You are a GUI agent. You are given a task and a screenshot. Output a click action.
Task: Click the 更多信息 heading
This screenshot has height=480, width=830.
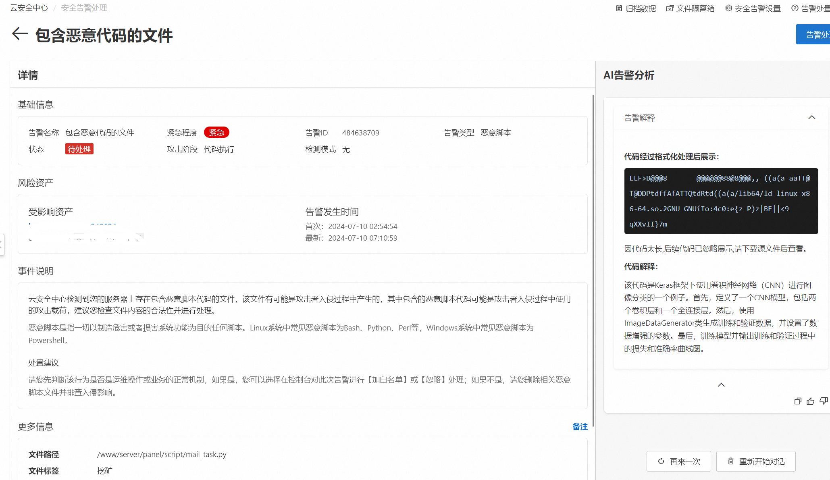tap(35, 426)
